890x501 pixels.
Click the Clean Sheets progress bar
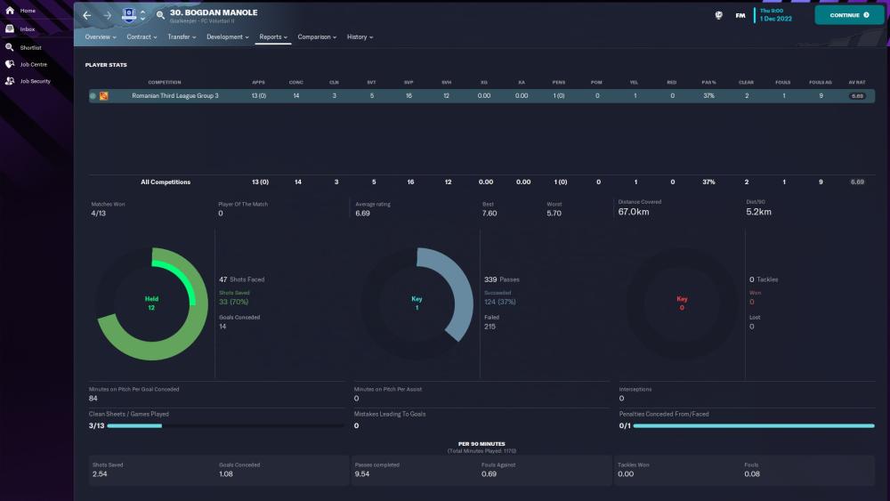coord(217,426)
